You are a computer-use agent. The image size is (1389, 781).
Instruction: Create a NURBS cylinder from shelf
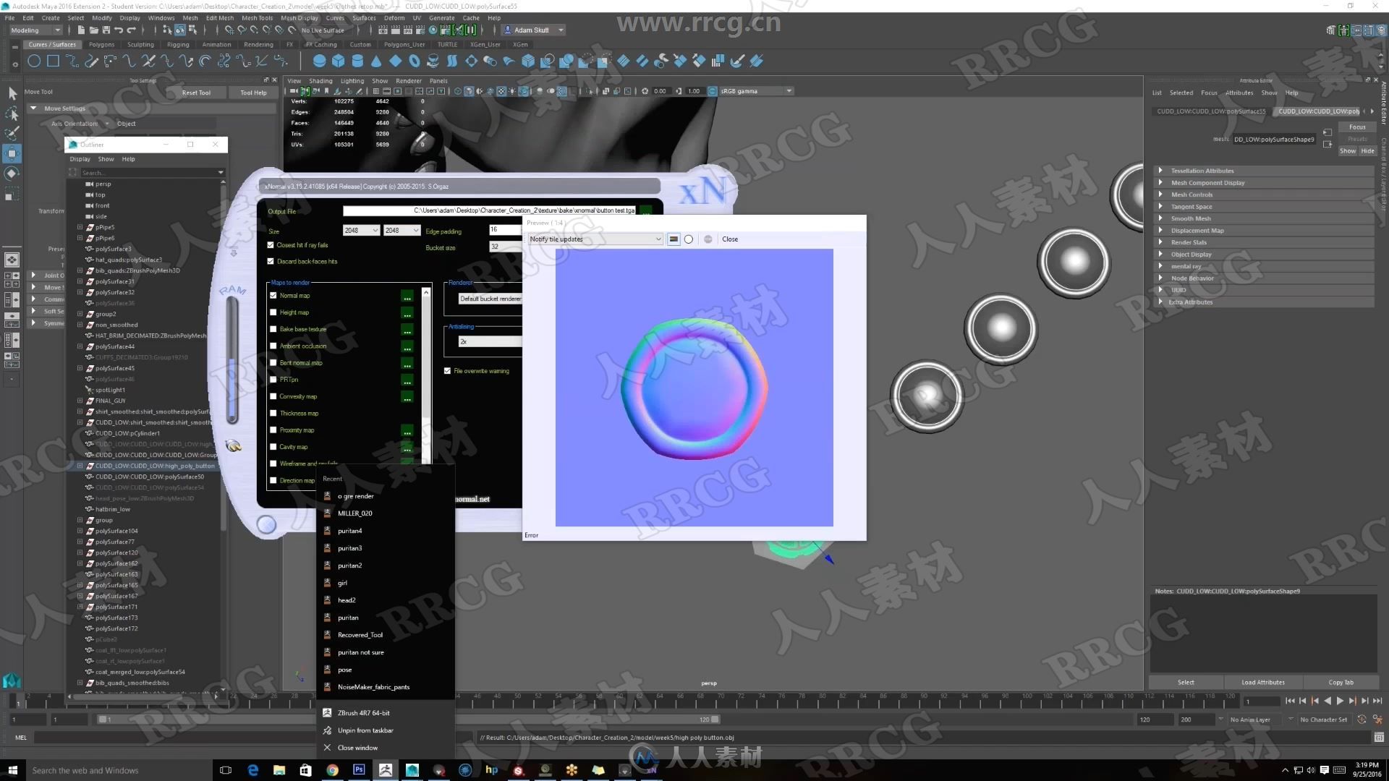coord(357,61)
